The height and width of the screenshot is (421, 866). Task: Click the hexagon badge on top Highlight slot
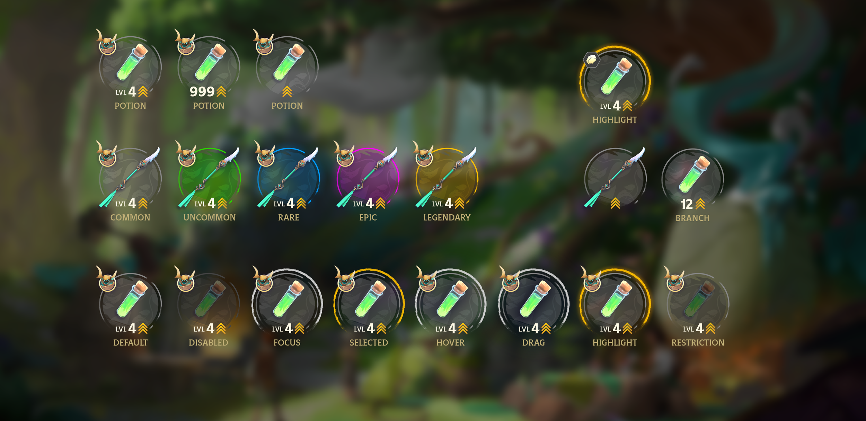tap(592, 60)
